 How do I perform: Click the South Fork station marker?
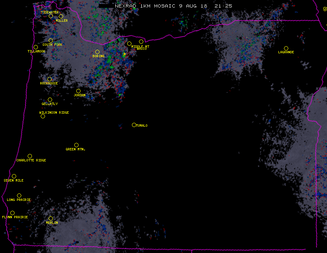point(51,40)
